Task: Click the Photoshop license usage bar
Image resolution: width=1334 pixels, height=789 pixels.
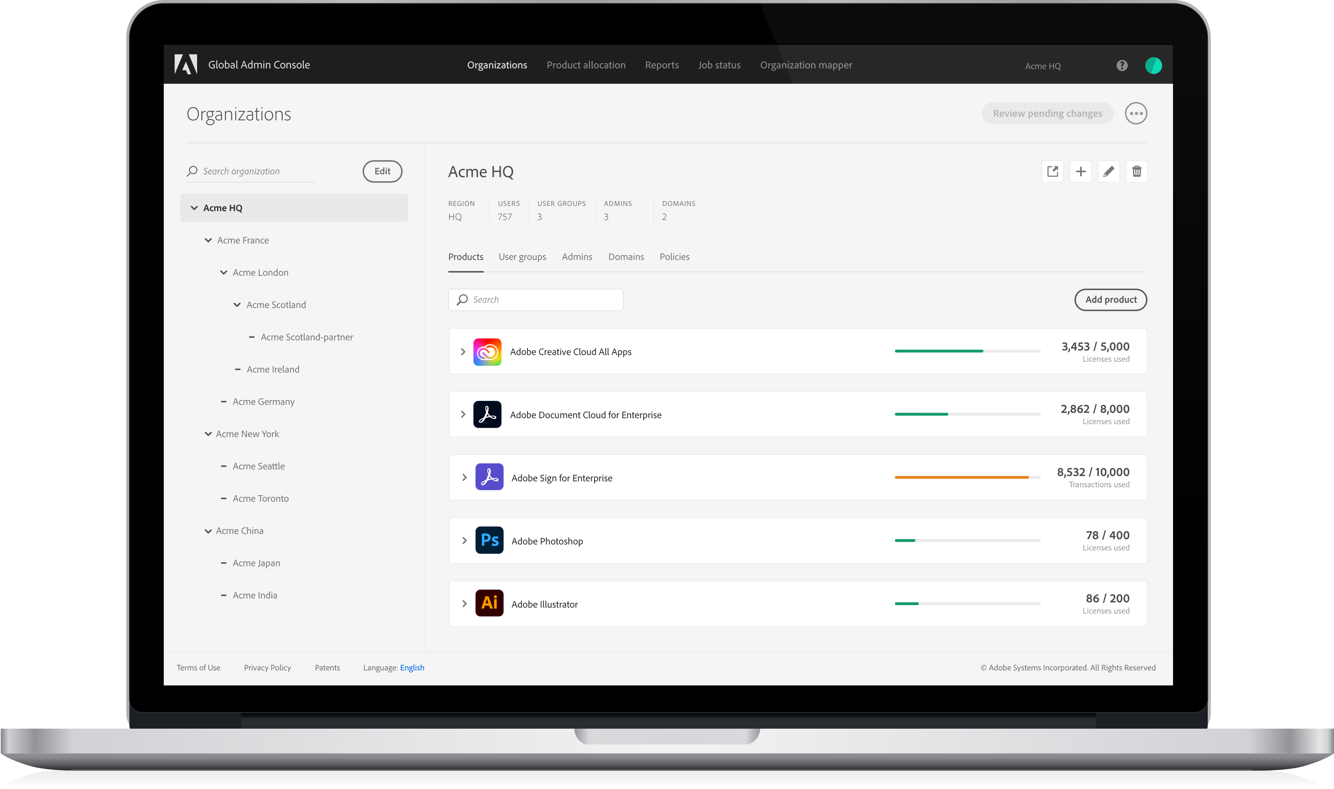Action: pos(967,541)
